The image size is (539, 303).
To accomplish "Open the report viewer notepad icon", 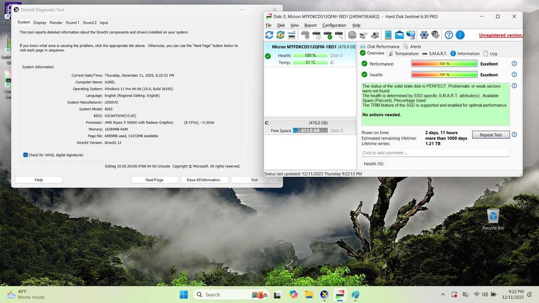I will (x=387, y=35).
